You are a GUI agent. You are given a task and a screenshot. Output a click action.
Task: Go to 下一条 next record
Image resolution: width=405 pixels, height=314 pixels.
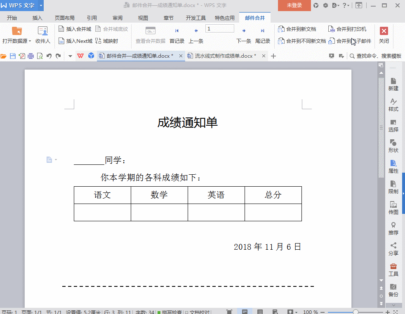coord(244,35)
